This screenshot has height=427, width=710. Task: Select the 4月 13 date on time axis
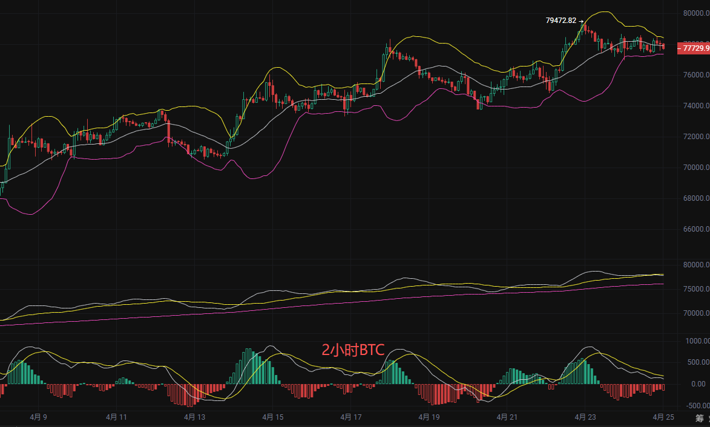[194, 417]
